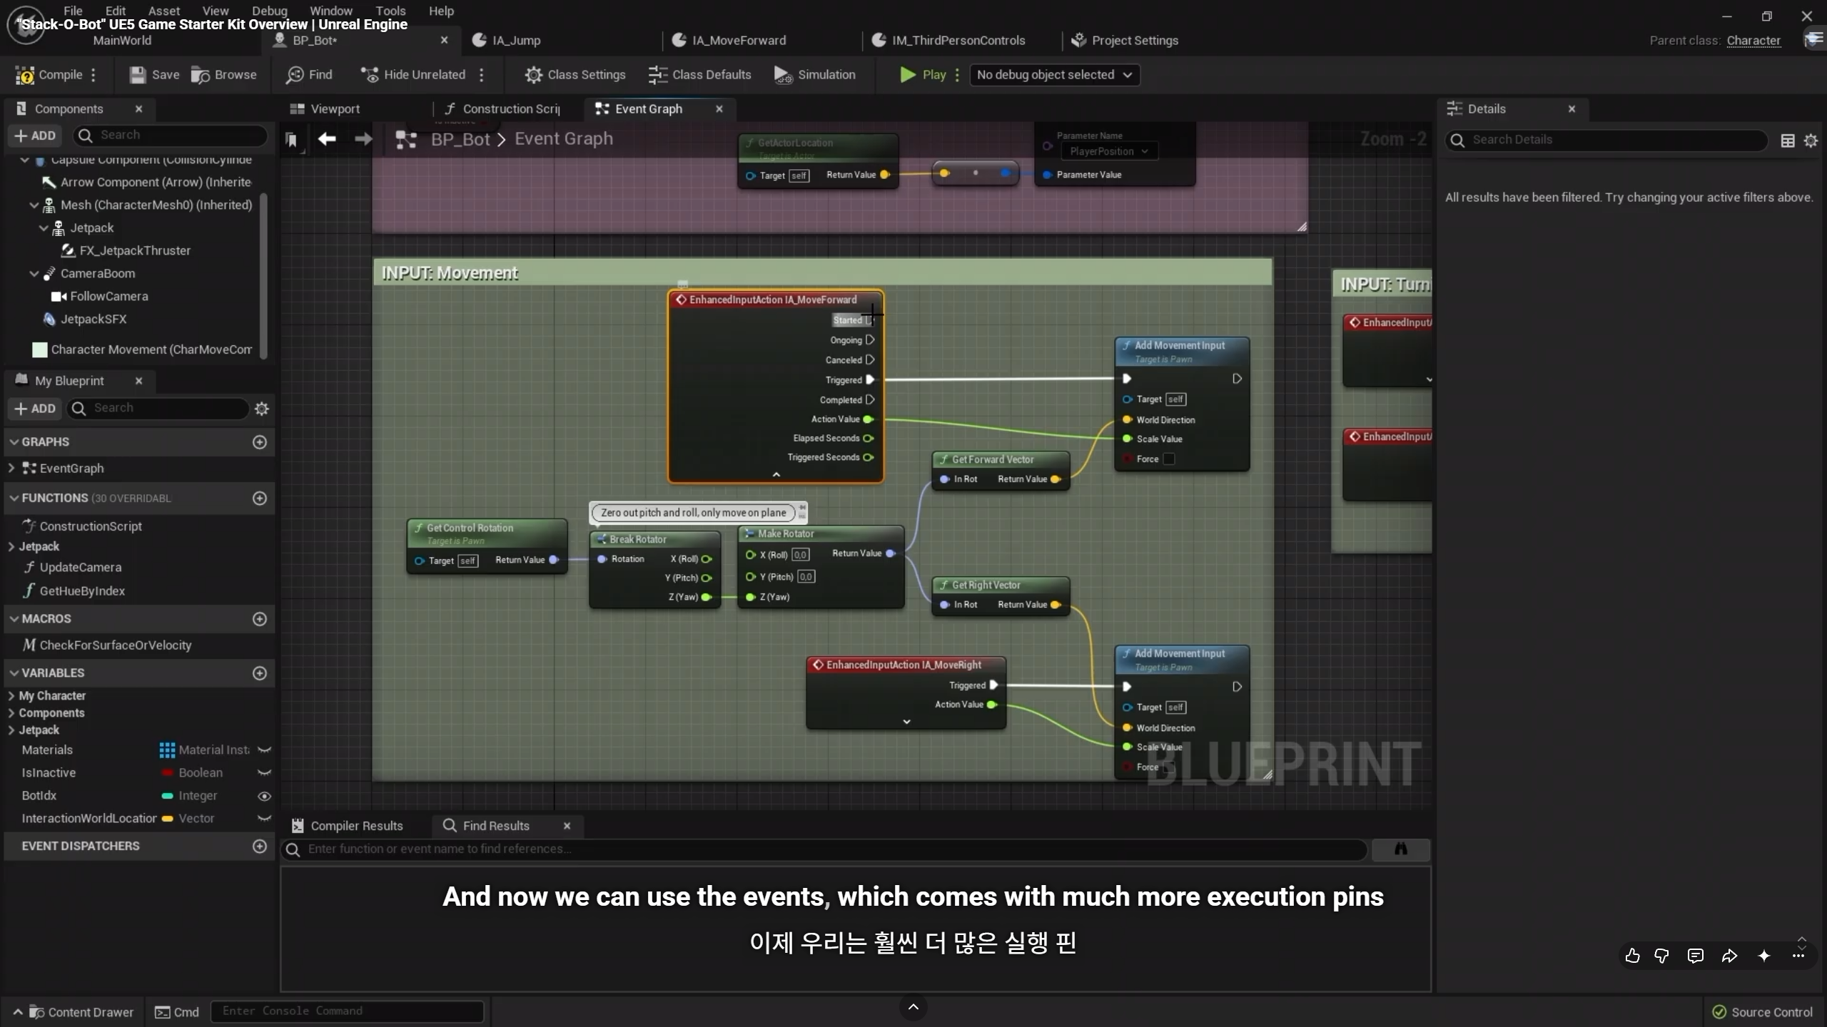The height and width of the screenshot is (1027, 1827).
Task: Toggle Materials variable visibility
Action: (264, 750)
